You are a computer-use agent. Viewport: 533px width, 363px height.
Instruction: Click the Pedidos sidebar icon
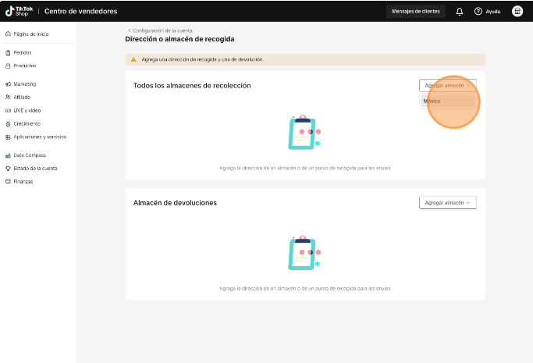pos(8,52)
